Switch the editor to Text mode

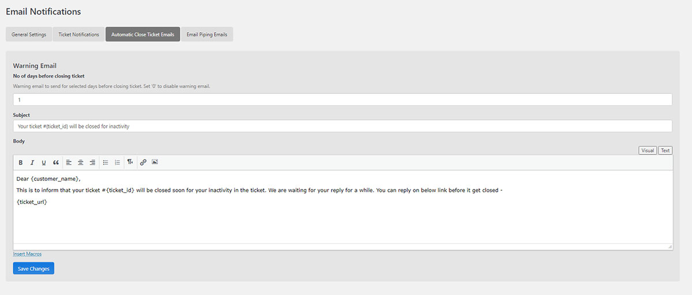click(665, 150)
